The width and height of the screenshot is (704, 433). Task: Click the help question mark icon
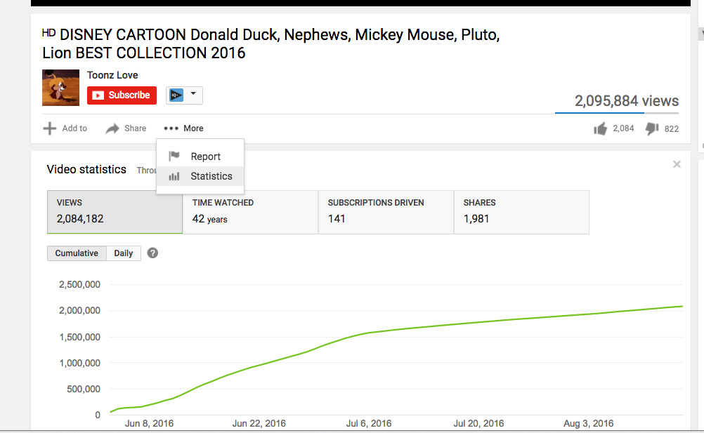[x=152, y=253]
